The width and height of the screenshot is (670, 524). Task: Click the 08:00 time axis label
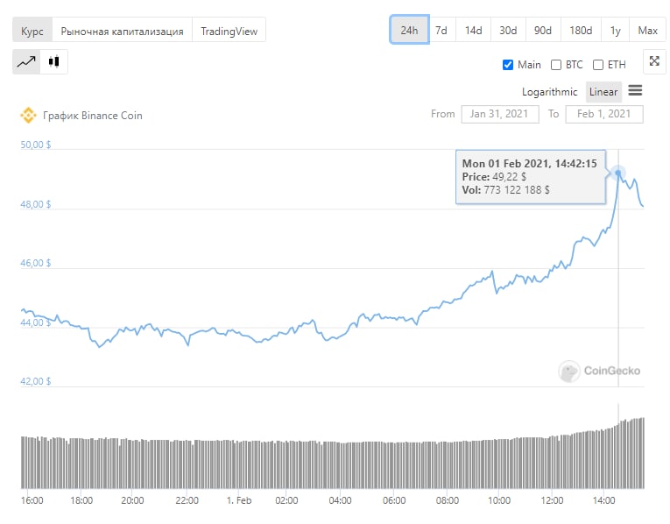pos(448,500)
